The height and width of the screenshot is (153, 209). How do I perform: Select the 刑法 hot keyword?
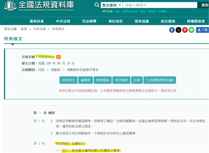118,12
